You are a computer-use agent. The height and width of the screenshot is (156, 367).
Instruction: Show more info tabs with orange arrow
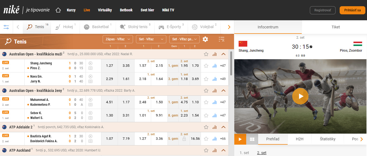(362, 139)
